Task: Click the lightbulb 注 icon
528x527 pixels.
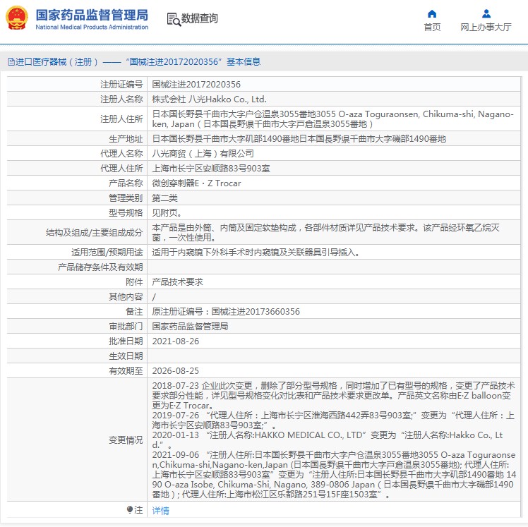Action: (x=130, y=510)
